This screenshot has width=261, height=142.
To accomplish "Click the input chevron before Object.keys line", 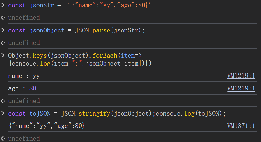I will point(3,55).
